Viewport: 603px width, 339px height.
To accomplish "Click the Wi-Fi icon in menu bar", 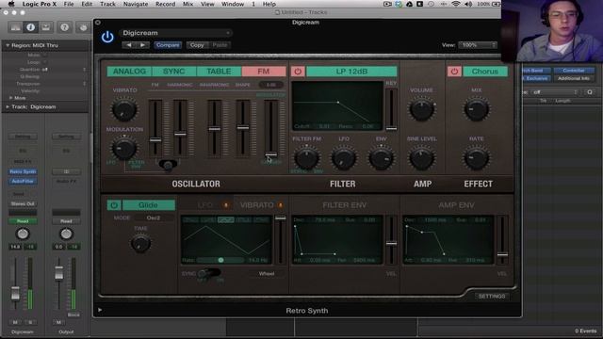I will coord(456,4).
